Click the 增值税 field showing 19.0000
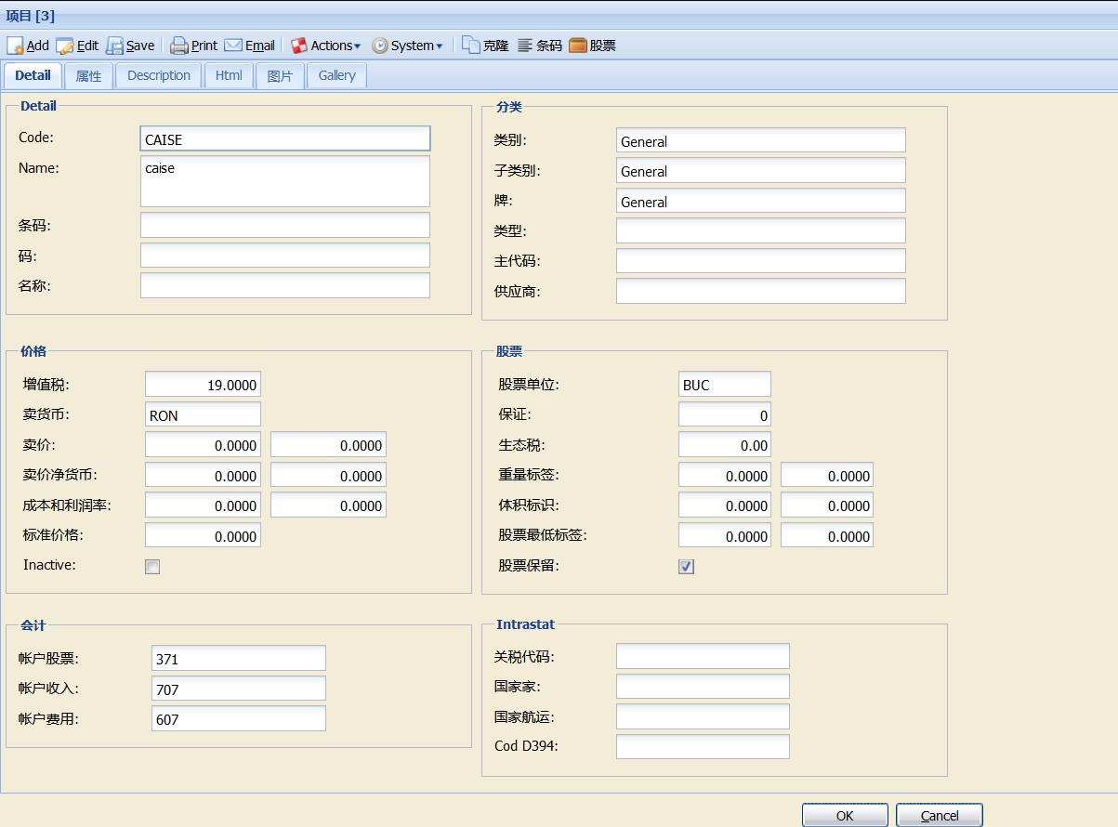The height and width of the screenshot is (827, 1118). click(203, 384)
